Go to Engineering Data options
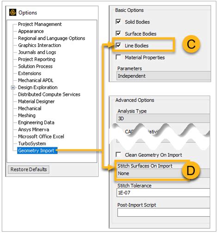 point(36,122)
